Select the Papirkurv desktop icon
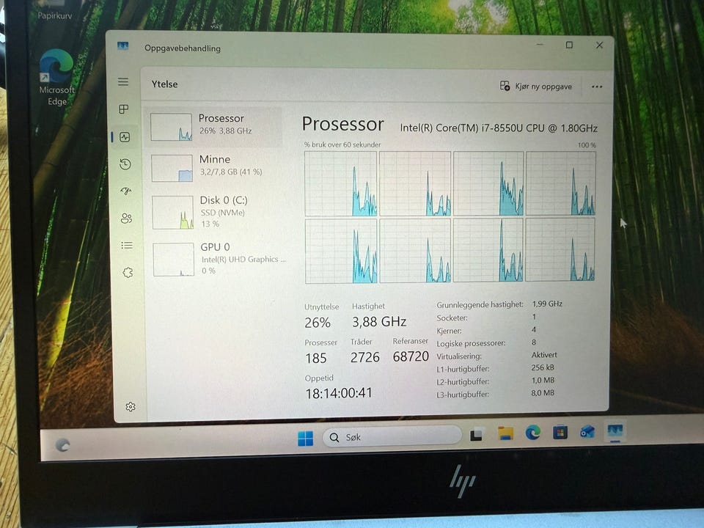704x528 pixels. click(55, 11)
